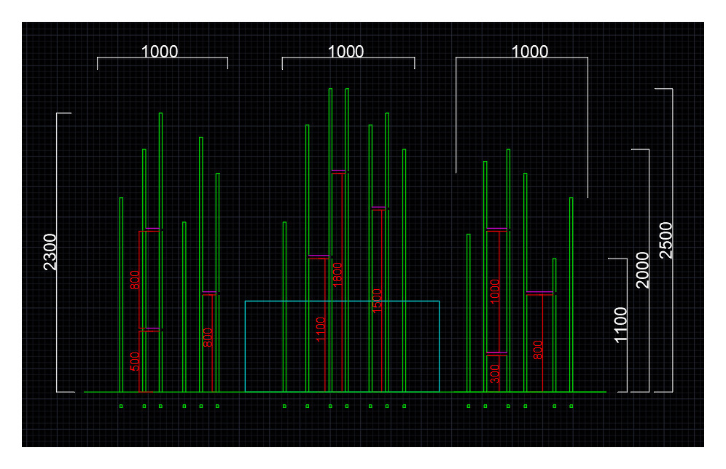Screen dimensions: 726x469
Task: Click the red 1800 height label
Action: coord(337,274)
